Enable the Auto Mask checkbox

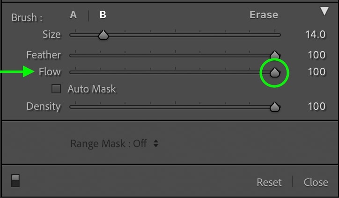pyautogui.click(x=56, y=89)
